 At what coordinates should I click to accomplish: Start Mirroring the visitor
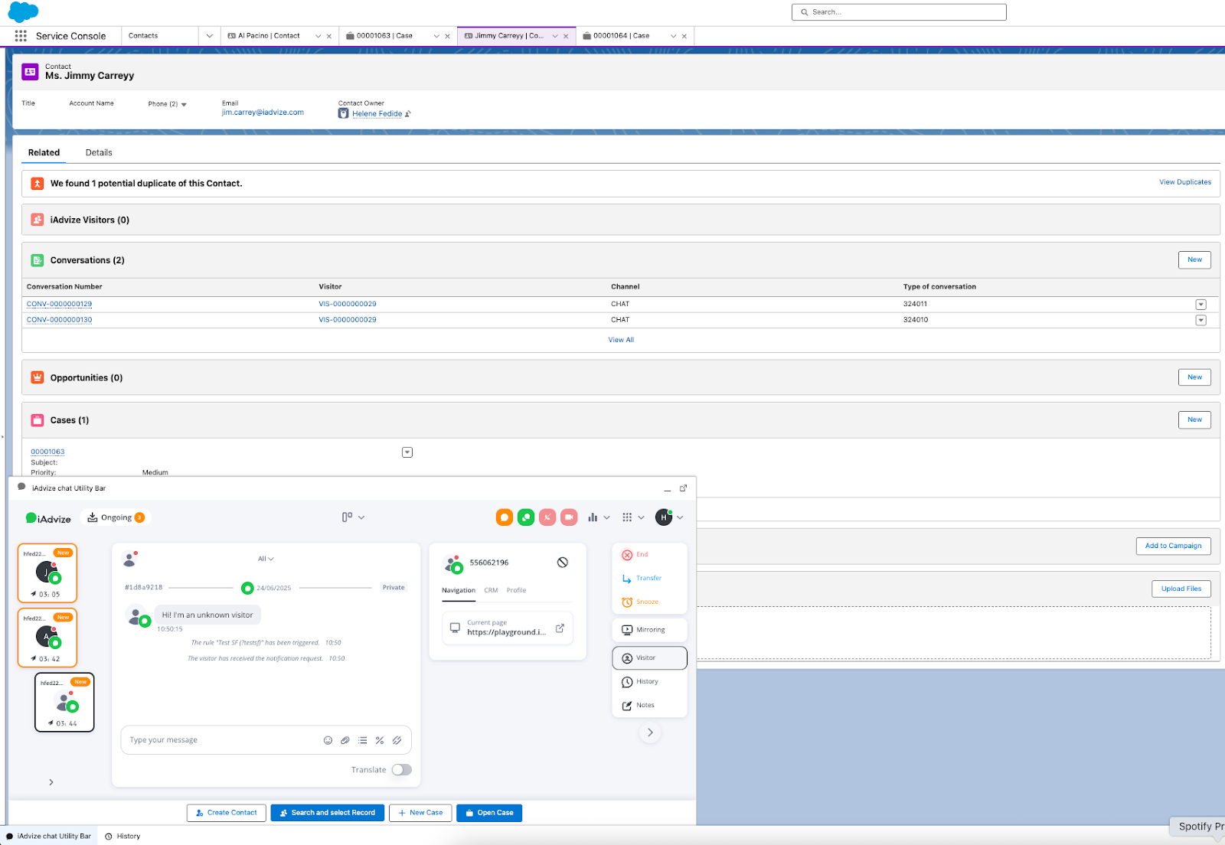click(650, 630)
